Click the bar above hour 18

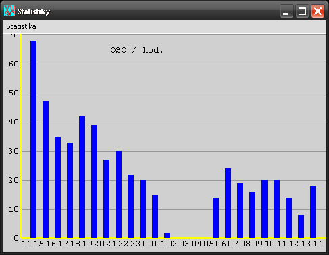tap(82, 177)
